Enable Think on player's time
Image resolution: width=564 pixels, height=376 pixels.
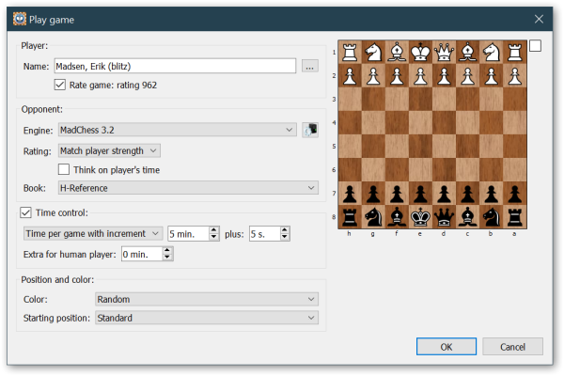64,169
